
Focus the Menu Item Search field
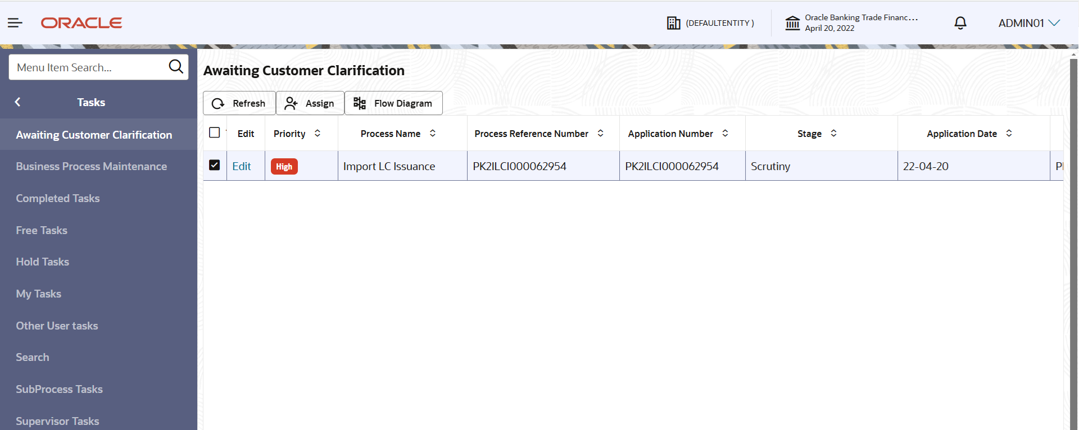[x=87, y=67]
